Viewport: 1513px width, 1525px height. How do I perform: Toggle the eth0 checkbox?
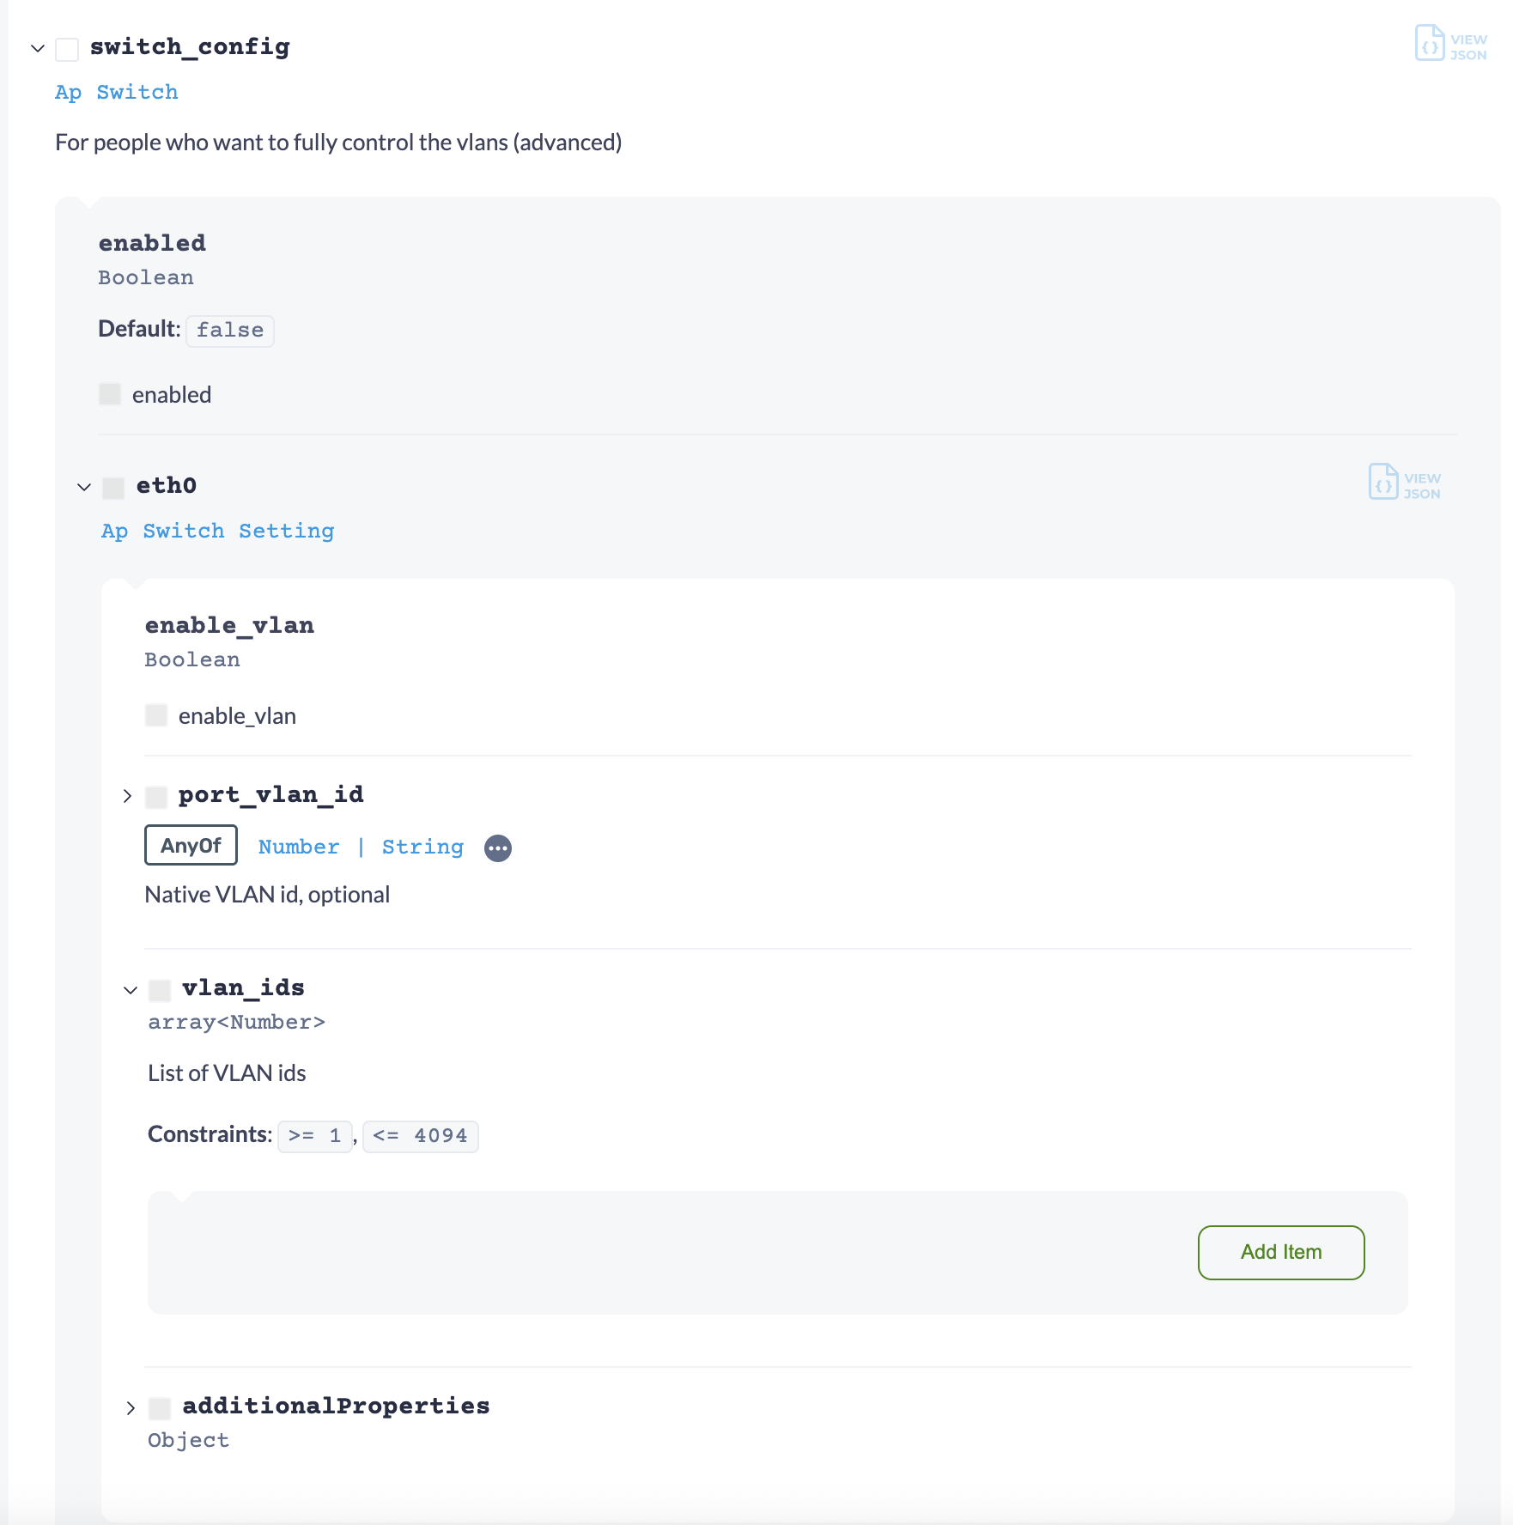click(x=113, y=488)
